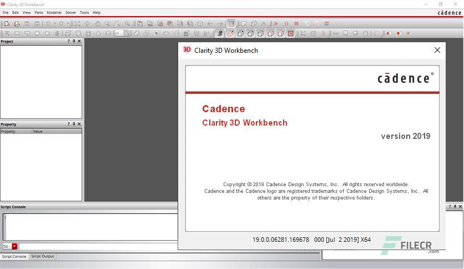
Task: Close the About Clarity 3D Workbench dialog
Action: [437, 50]
